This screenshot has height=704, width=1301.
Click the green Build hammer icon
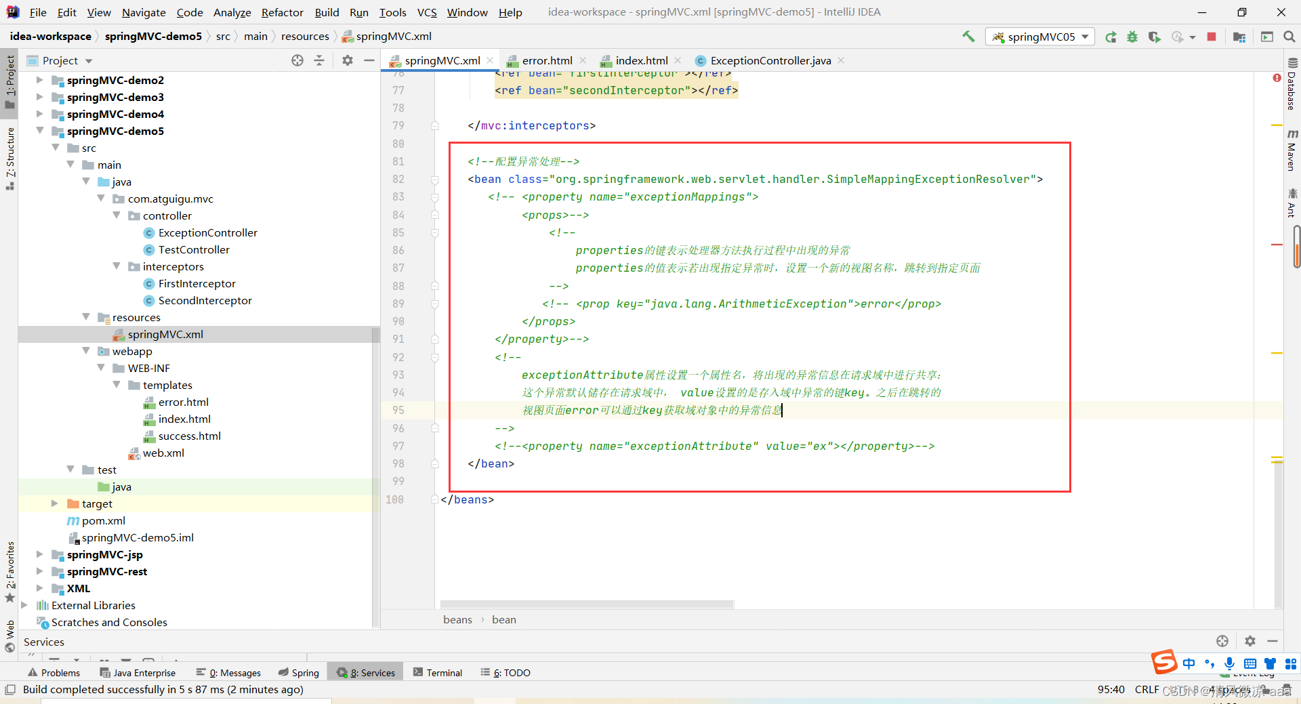point(968,37)
